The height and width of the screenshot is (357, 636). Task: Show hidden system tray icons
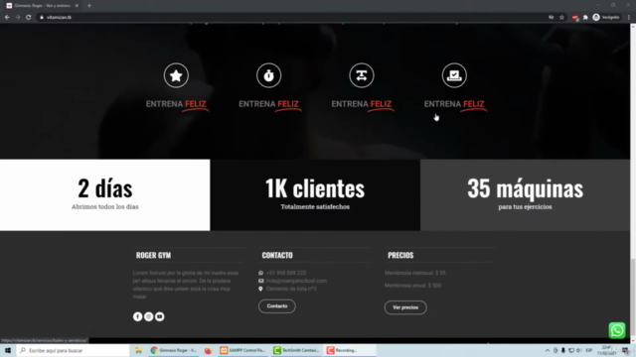pyautogui.click(x=548, y=350)
